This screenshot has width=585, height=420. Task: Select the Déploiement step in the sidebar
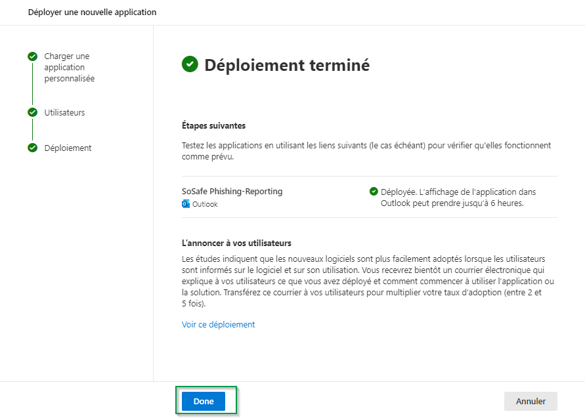point(68,148)
